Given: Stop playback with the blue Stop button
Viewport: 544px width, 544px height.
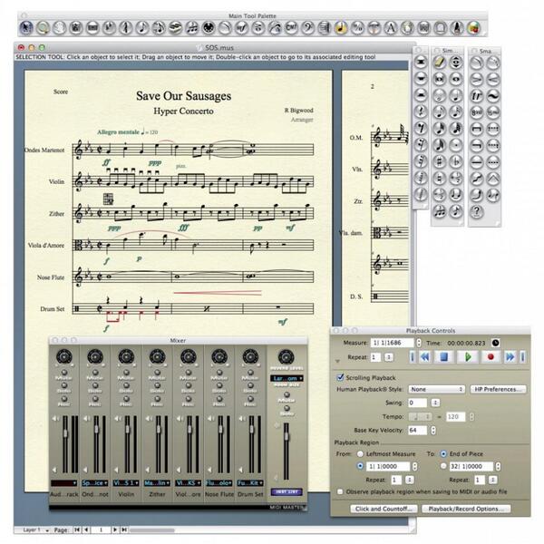Looking at the screenshot, I should point(443,356).
